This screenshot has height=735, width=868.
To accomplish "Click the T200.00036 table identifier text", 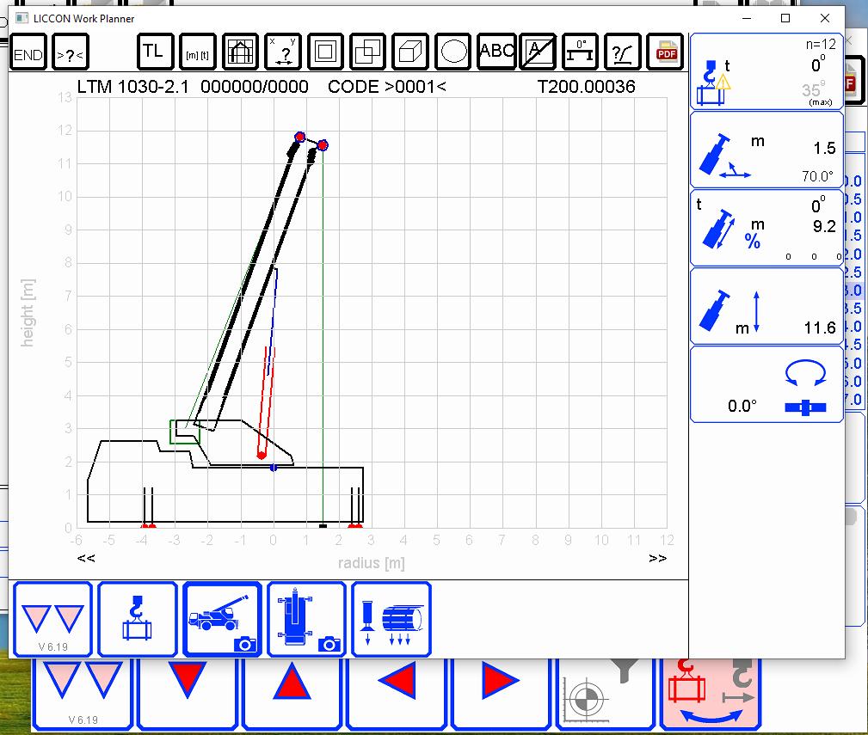I will (x=586, y=87).
